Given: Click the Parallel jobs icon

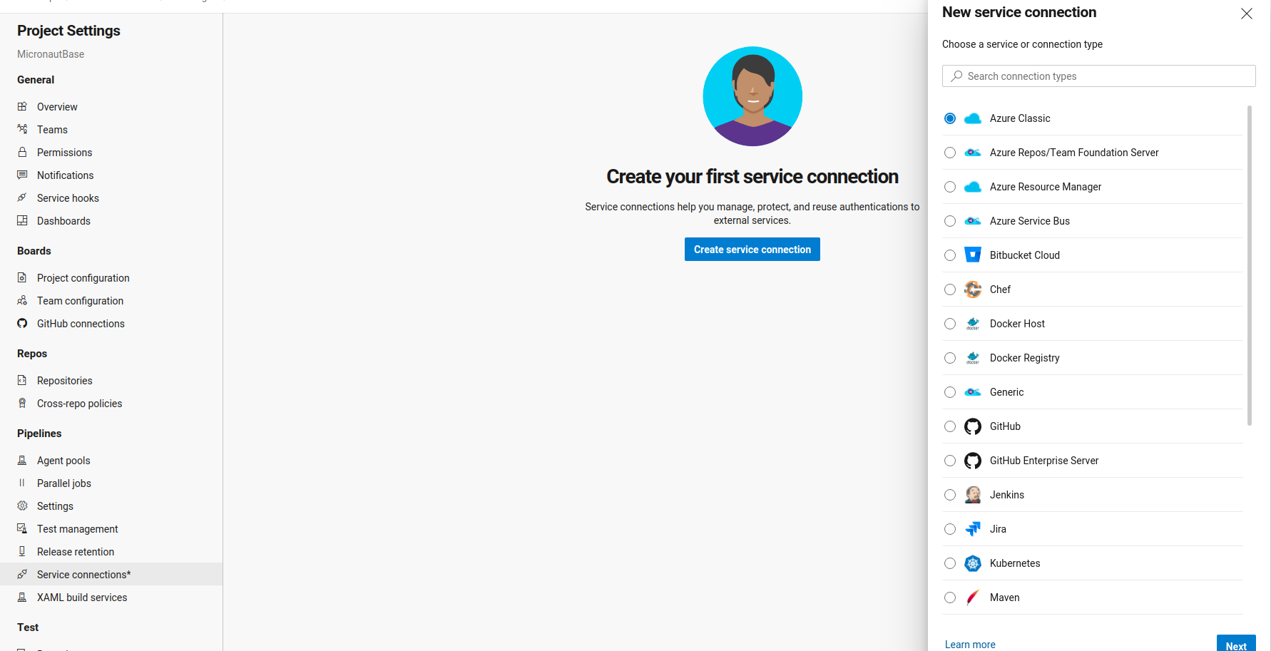Looking at the screenshot, I should pyautogui.click(x=22, y=483).
